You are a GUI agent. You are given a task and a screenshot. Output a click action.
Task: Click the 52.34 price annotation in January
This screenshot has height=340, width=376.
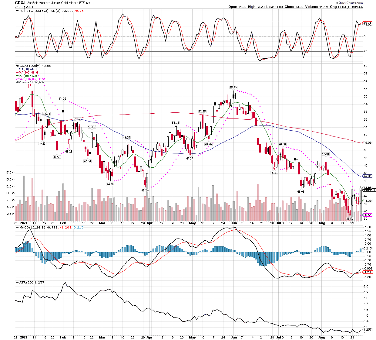(x=46, y=114)
